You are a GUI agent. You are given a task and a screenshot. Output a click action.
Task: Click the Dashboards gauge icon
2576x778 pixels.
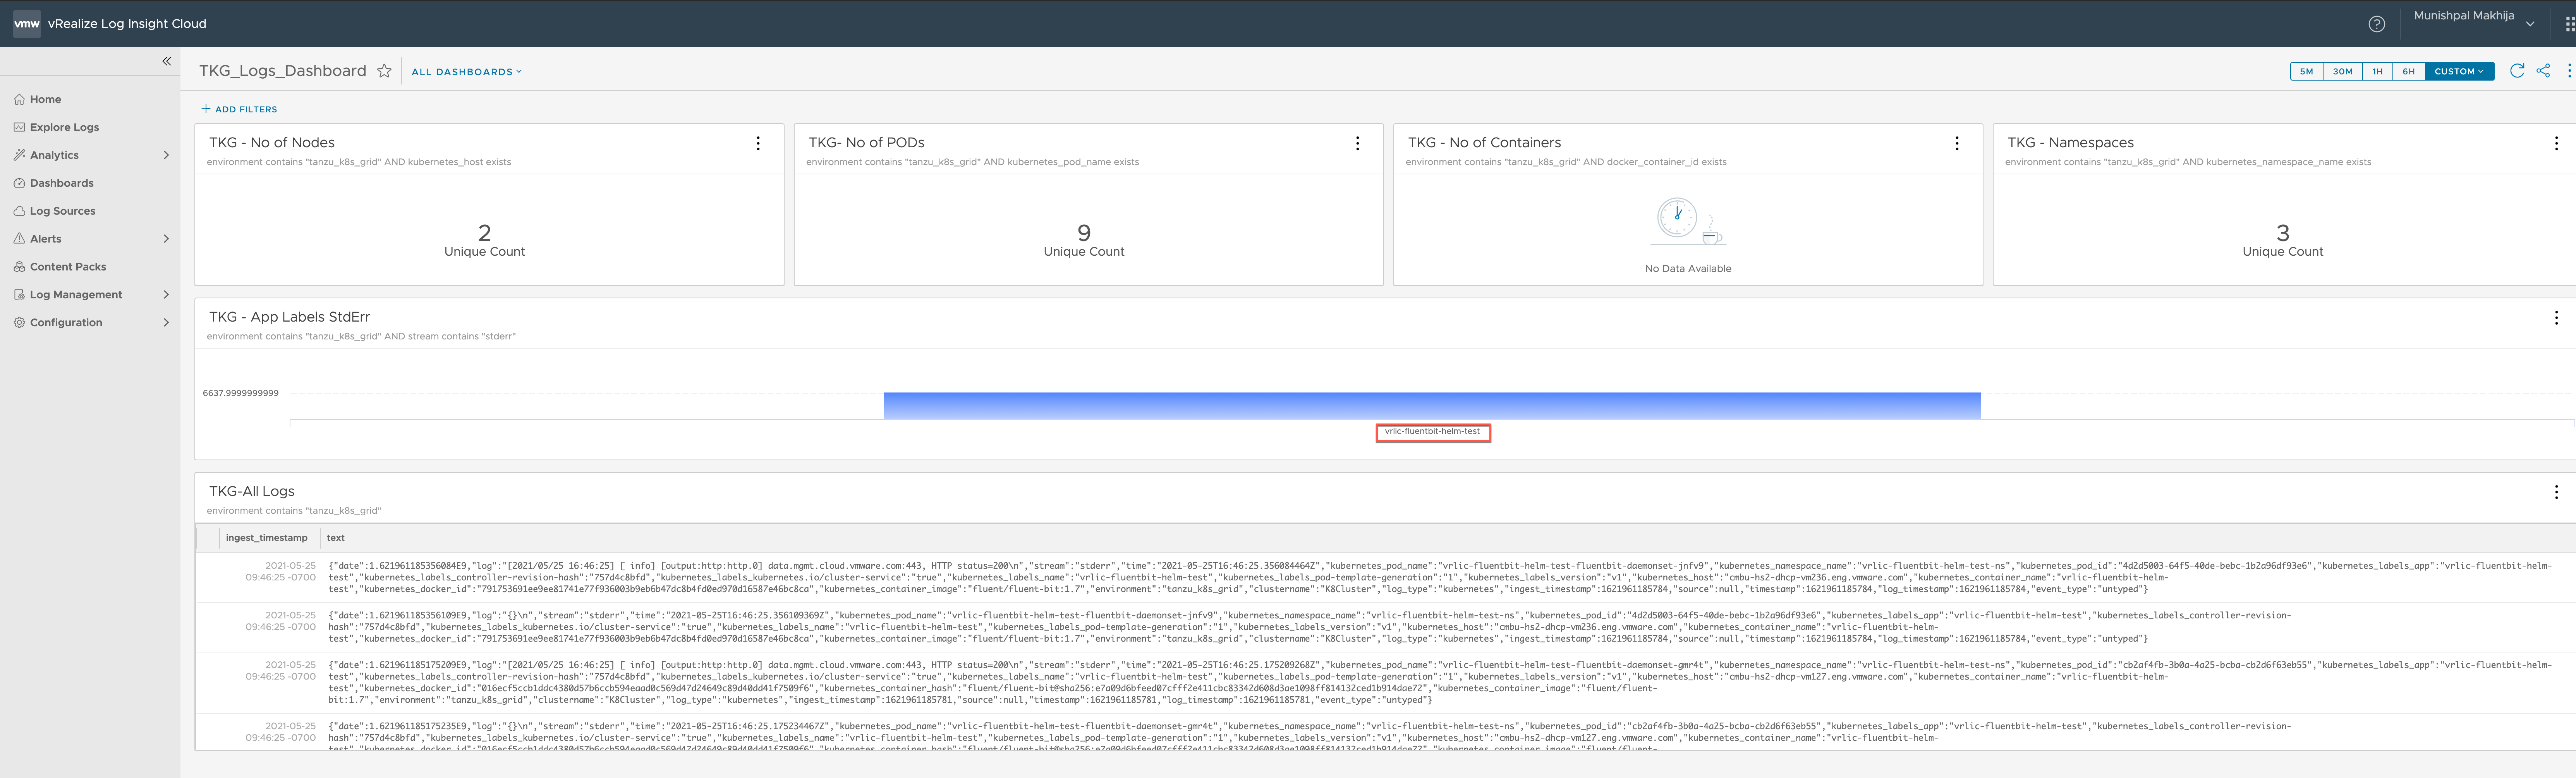coord(19,183)
